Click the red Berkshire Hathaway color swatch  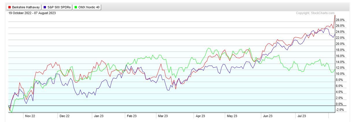tap(10, 7)
